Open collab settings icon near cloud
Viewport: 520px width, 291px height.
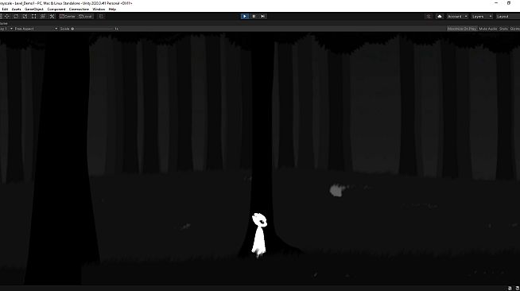pyautogui.click(x=429, y=16)
